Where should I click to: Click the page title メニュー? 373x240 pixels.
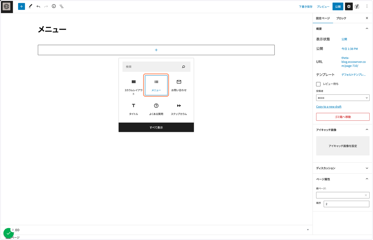coord(52,30)
